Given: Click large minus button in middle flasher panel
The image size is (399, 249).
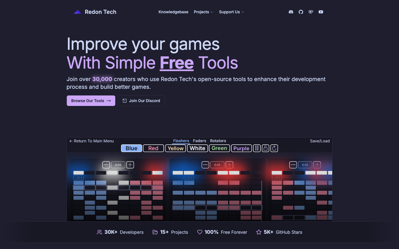Looking at the screenshot, I should (205, 165).
